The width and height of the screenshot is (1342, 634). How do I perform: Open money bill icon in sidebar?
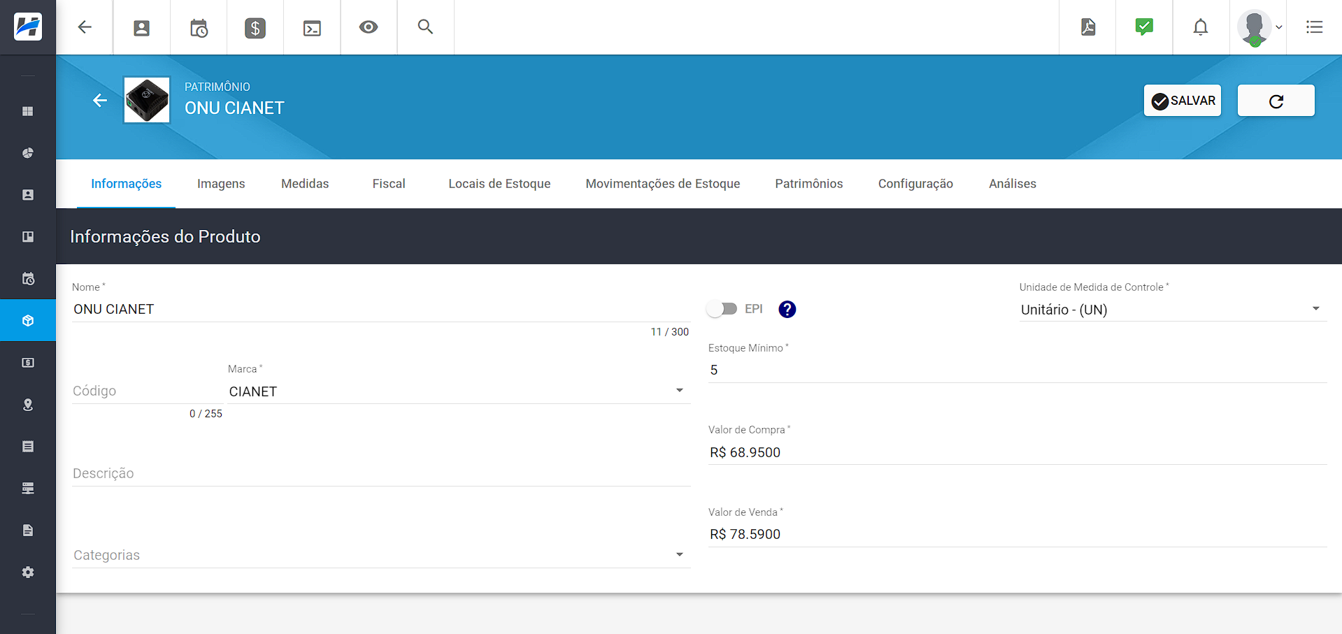(x=28, y=363)
